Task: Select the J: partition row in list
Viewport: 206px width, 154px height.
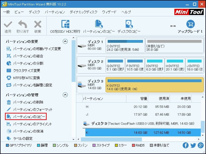Action: click(143, 115)
